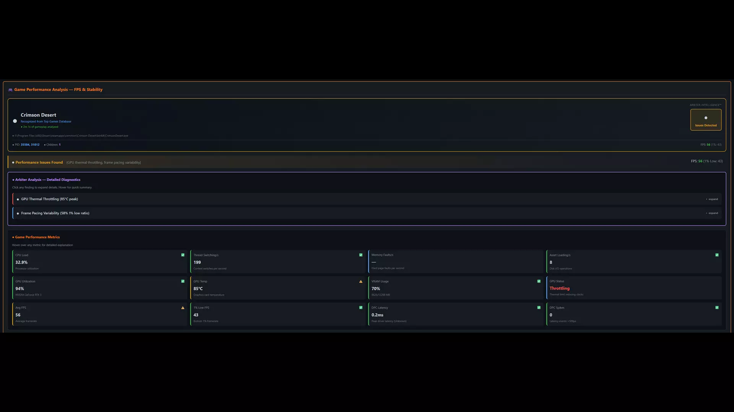Expand the GPU Thermal Throttling finding
Viewport: 734px width, 412px height.
point(712,199)
